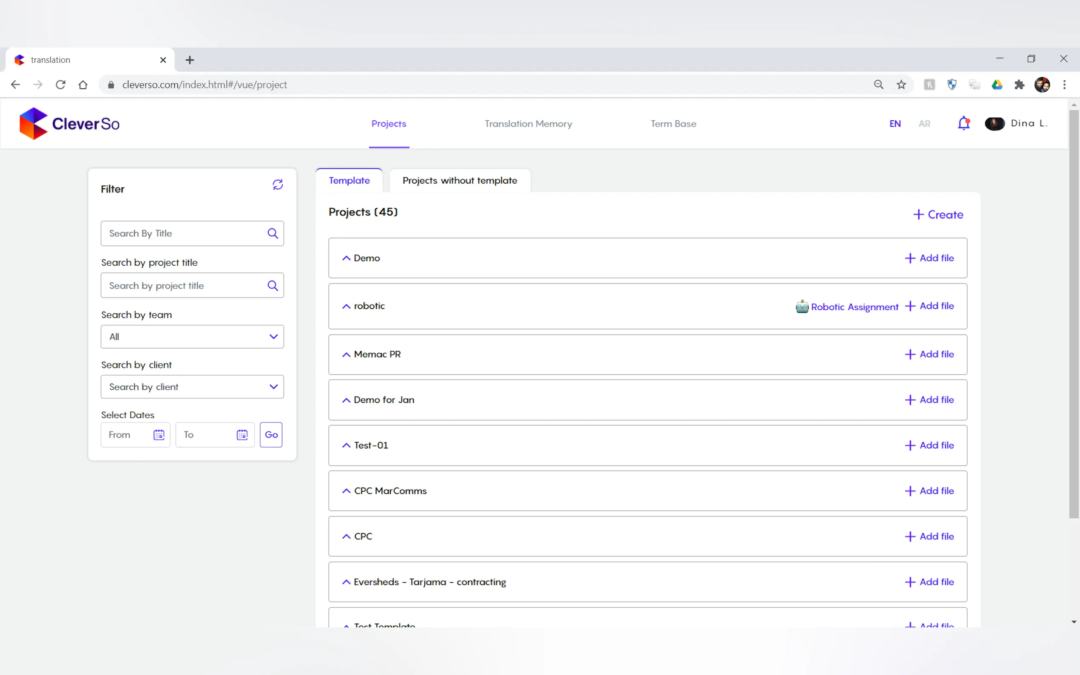1080x675 pixels.
Task: Open the browser extensions puzzle icon
Action: tap(1019, 85)
